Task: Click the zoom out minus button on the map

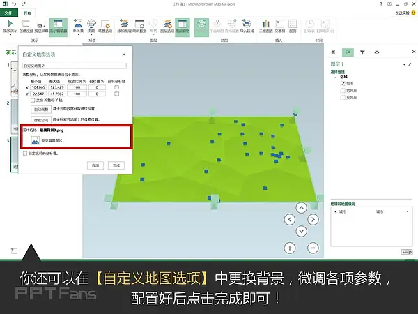Action: pyautogui.click(x=313, y=247)
